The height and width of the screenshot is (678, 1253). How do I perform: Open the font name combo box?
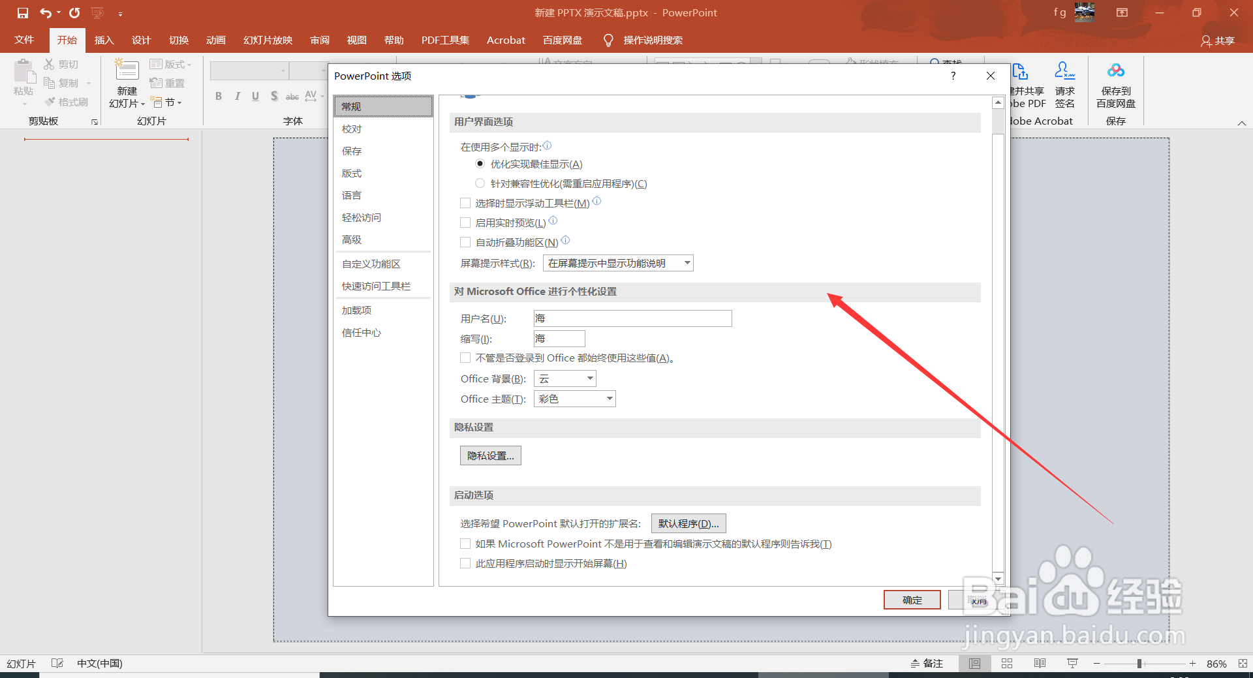tap(249, 70)
